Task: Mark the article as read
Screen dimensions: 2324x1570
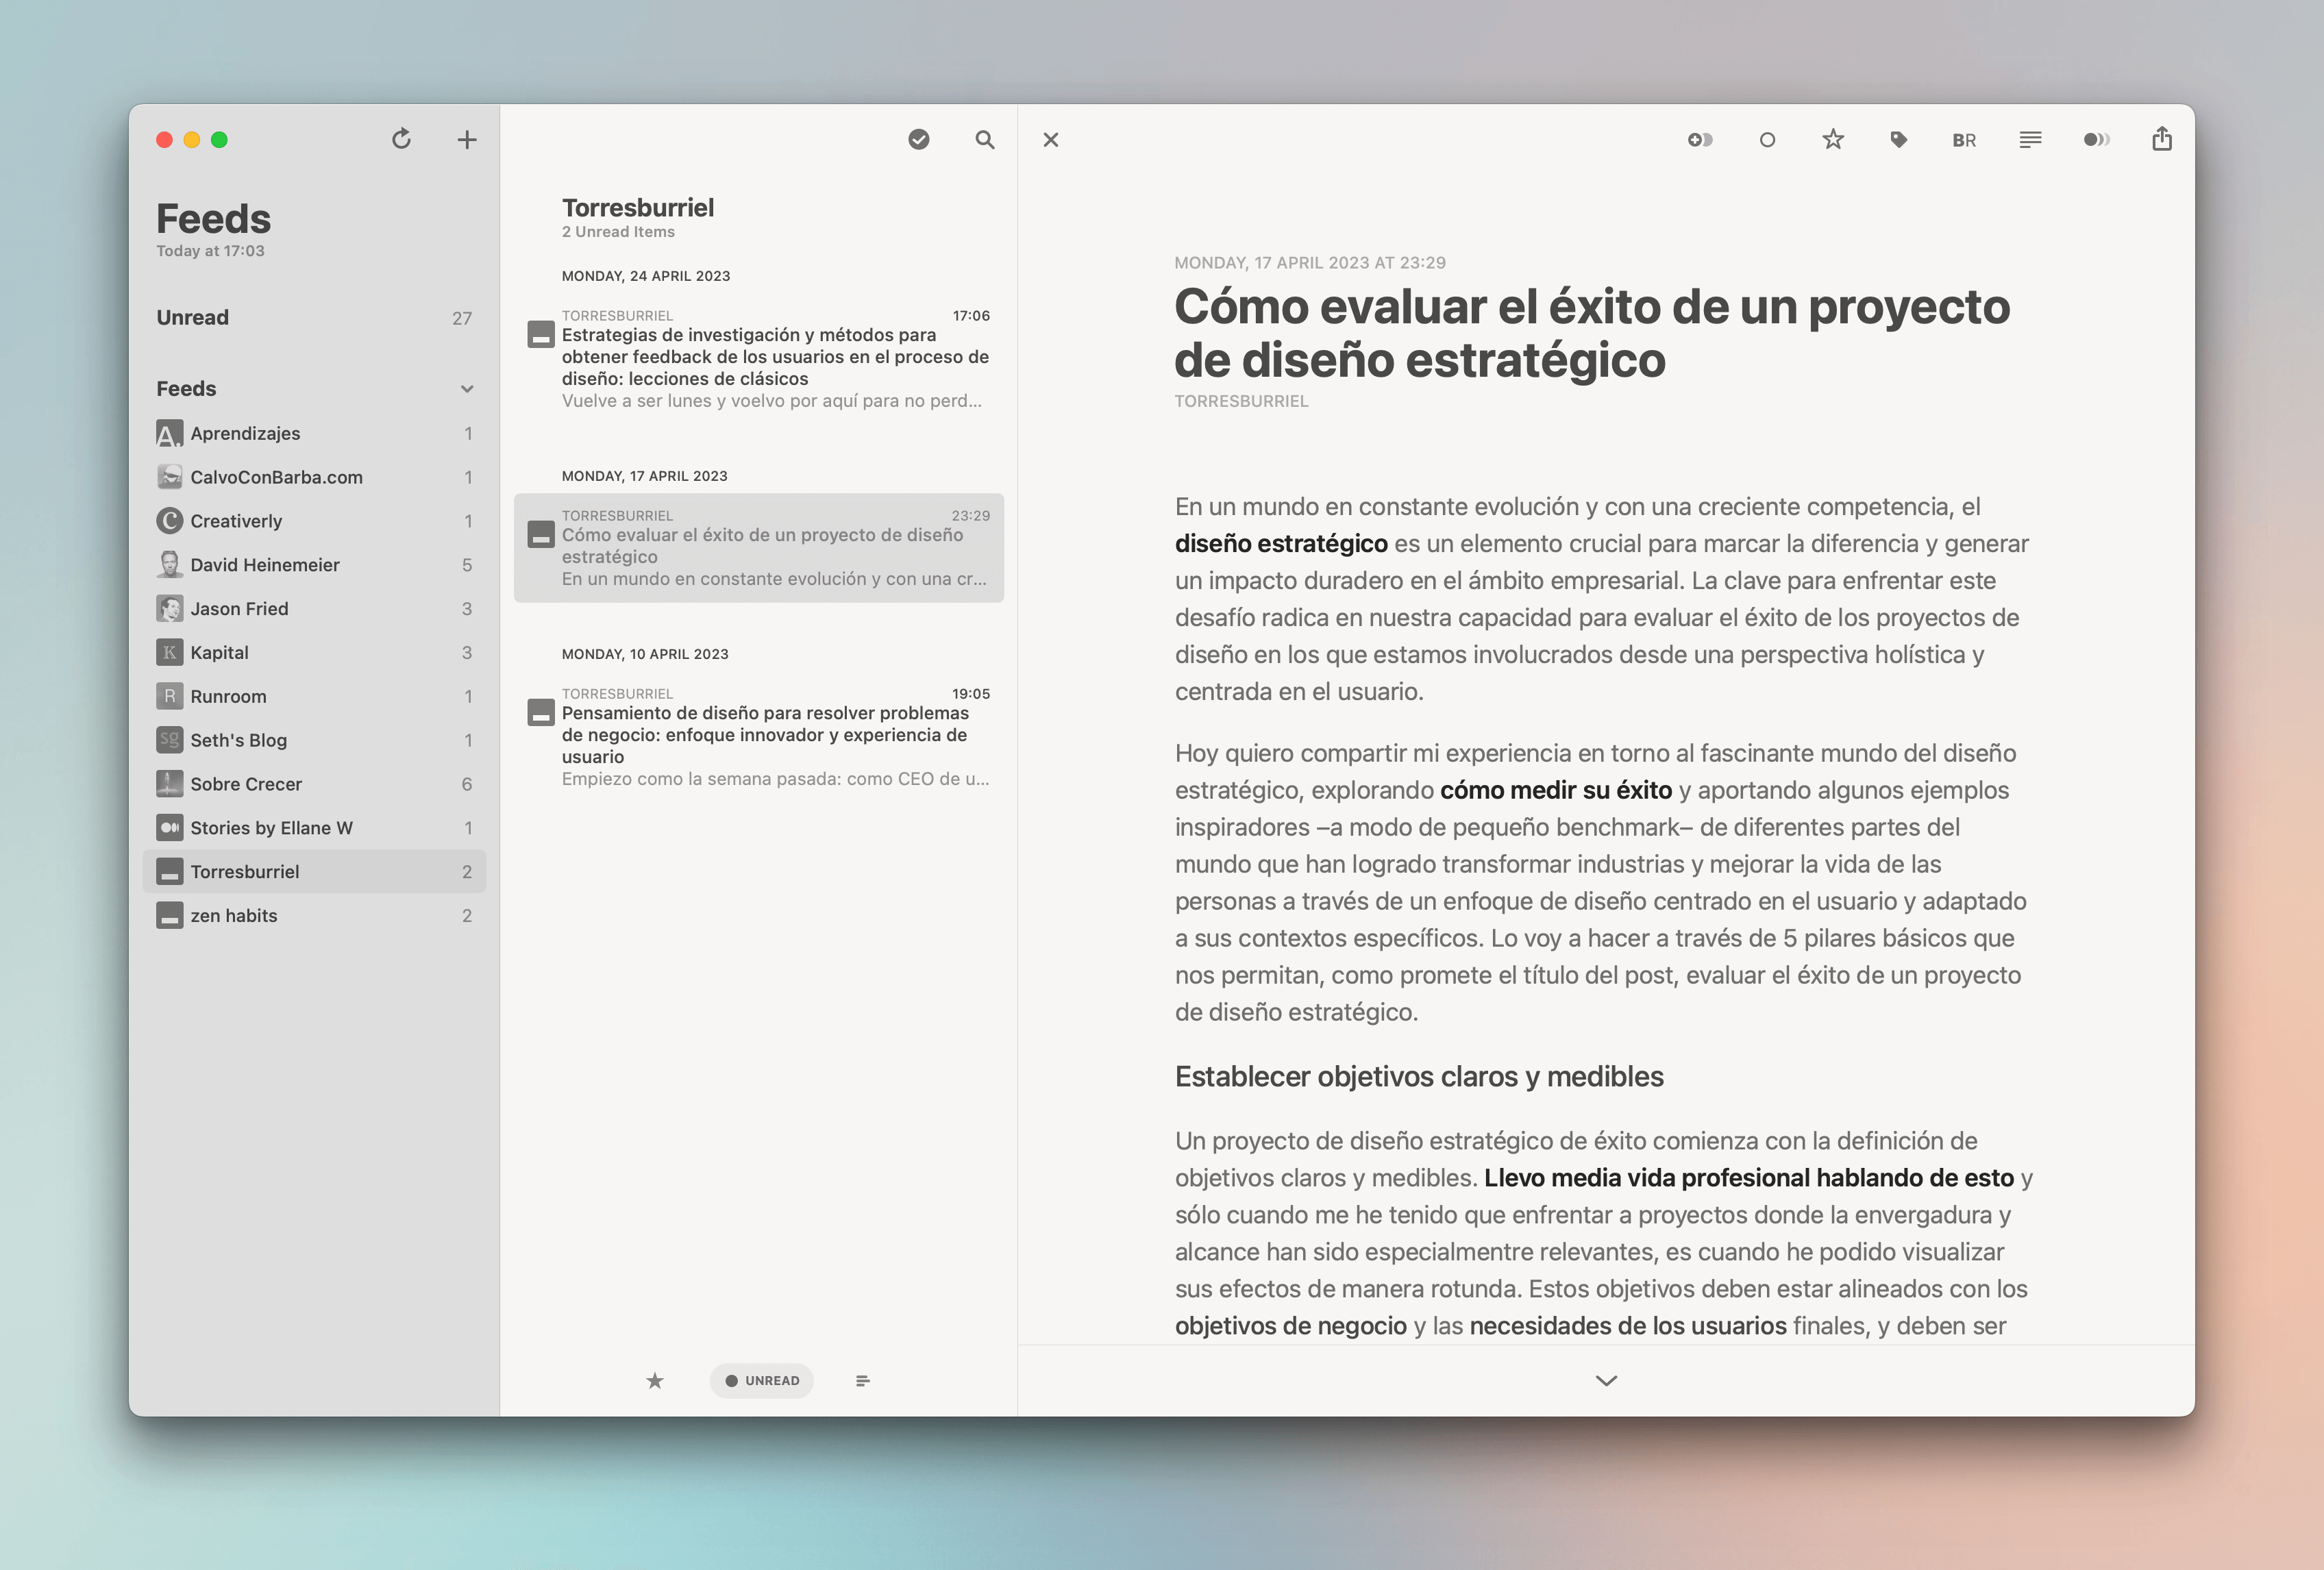Action: (1767, 139)
